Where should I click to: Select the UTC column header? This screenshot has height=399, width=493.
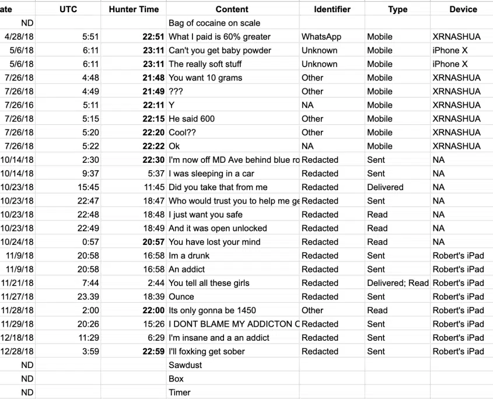coord(68,9)
